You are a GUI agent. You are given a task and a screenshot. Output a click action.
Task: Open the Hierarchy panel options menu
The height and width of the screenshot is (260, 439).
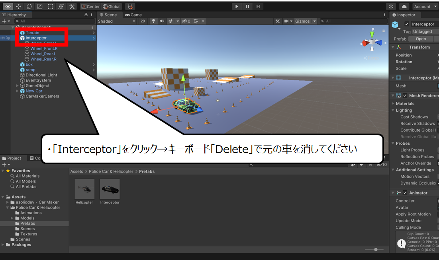click(92, 15)
